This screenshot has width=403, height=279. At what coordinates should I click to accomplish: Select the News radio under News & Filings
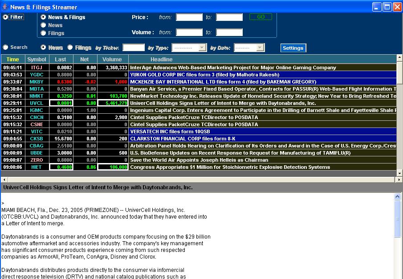43,25
